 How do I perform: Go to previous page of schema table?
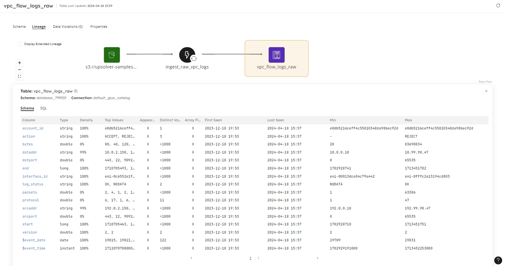click(x=191, y=258)
